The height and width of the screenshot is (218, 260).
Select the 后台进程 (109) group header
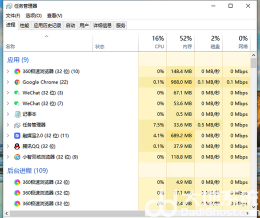pyautogui.click(x=27, y=170)
